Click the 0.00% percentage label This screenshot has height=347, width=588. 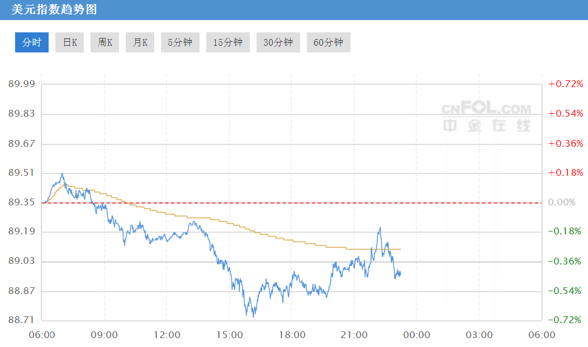pos(562,203)
